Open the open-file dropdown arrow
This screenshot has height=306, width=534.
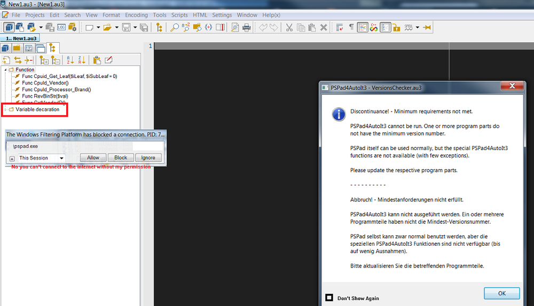(116, 28)
